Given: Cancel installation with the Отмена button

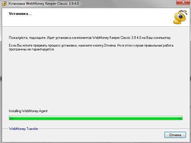Looking at the screenshot, I should coord(175,135).
